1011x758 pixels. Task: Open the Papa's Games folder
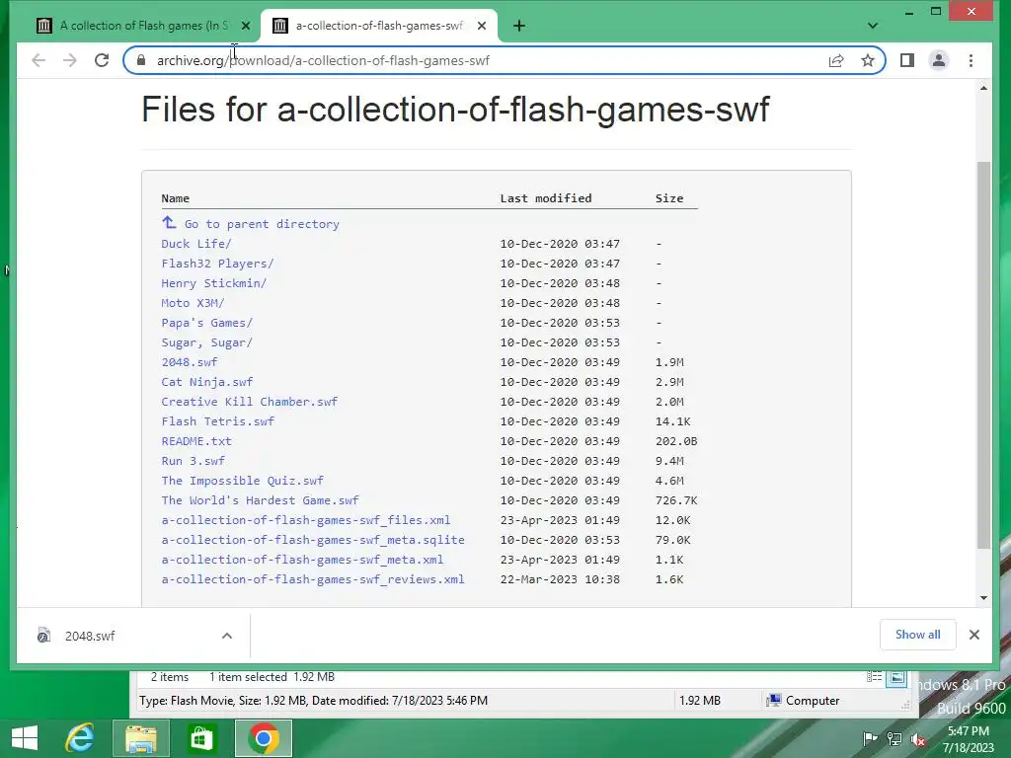coord(207,323)
